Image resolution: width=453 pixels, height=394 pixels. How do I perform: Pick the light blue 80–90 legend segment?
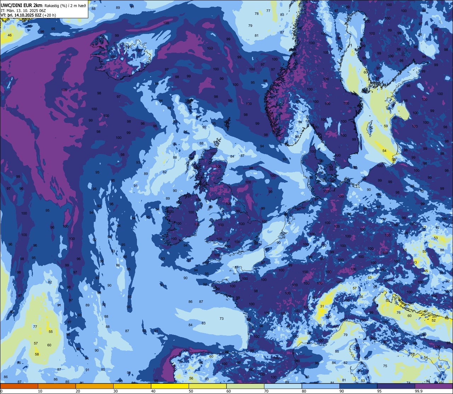point(321,386)
